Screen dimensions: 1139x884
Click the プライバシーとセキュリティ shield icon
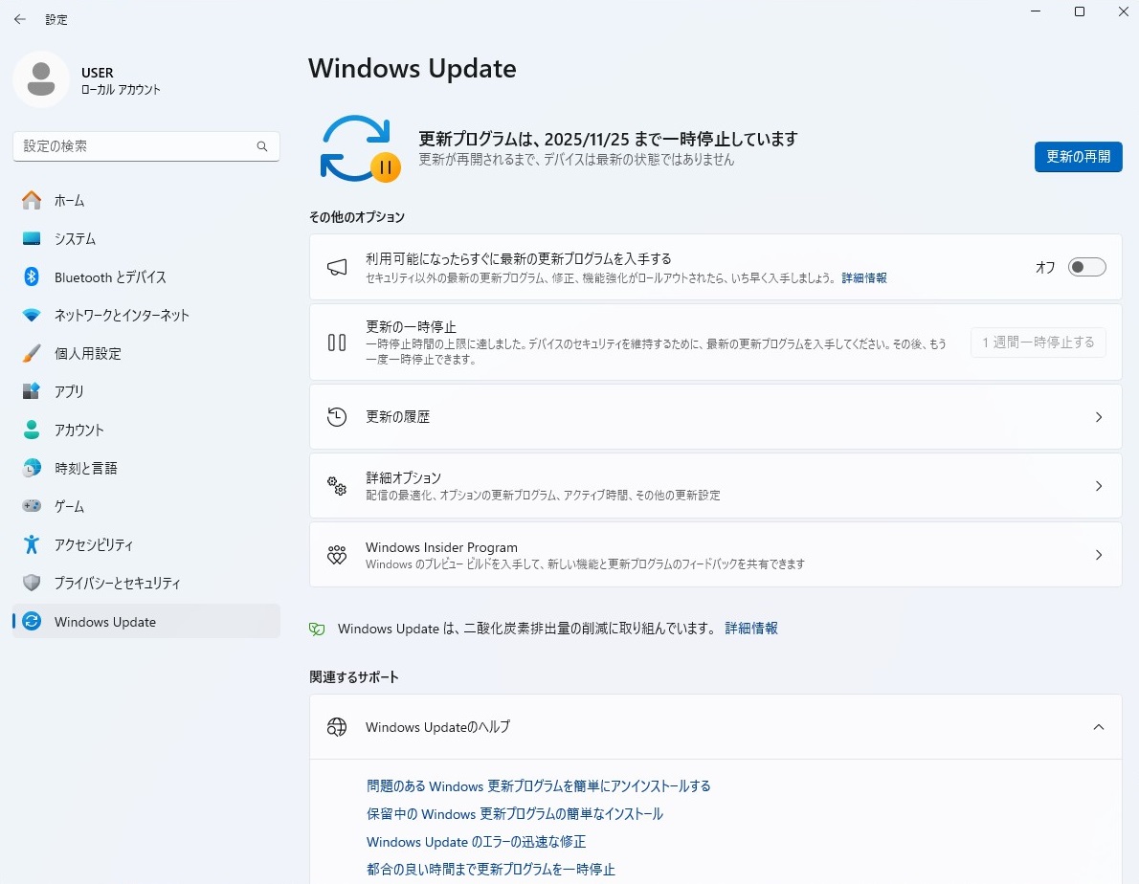click(x=32, y=583)
